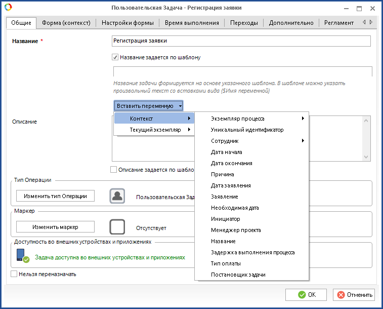
Task: Switch to the 'Переходы' tab
Action: [243, 23]
